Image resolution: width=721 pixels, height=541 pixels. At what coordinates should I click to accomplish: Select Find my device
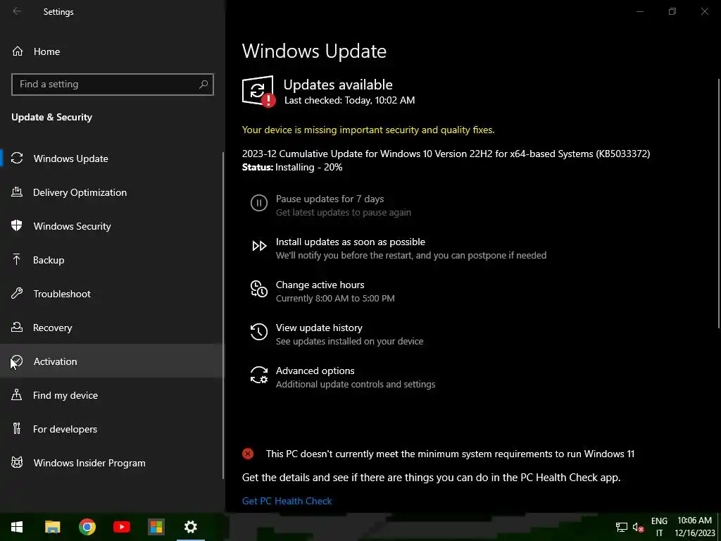[x=112, y=395]
